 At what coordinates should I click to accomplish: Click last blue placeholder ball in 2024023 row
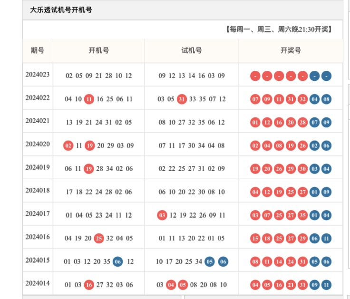326,76
